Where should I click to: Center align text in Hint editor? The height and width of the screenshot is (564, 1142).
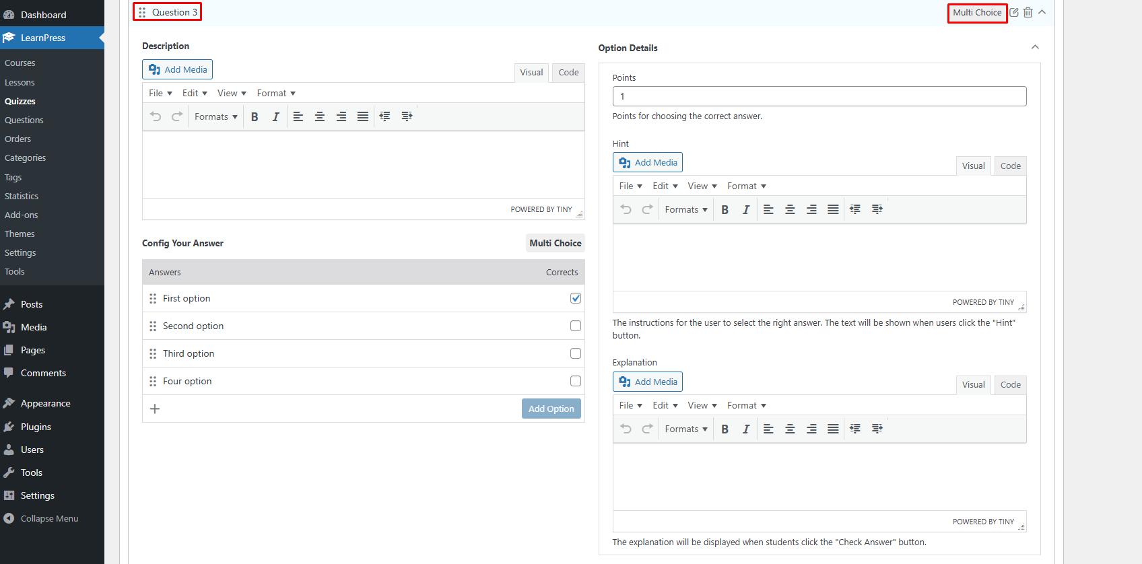click(790, 209)
